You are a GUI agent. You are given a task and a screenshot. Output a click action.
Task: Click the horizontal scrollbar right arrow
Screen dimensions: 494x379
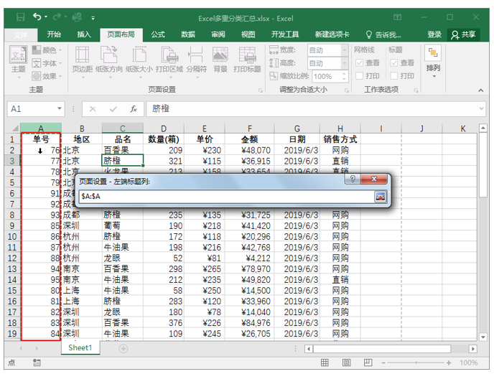[472, 349]
